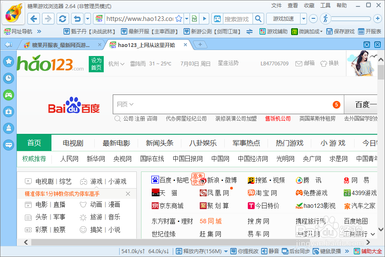Reload the page with the refresh icon
Screen dimensions: 385x257
coord(63,19)
